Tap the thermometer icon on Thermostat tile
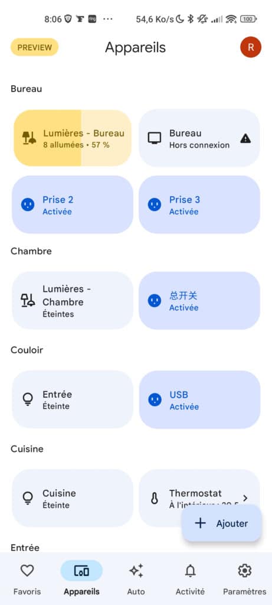This screenshot has height=605, width=272. click(x=155, y=499)
